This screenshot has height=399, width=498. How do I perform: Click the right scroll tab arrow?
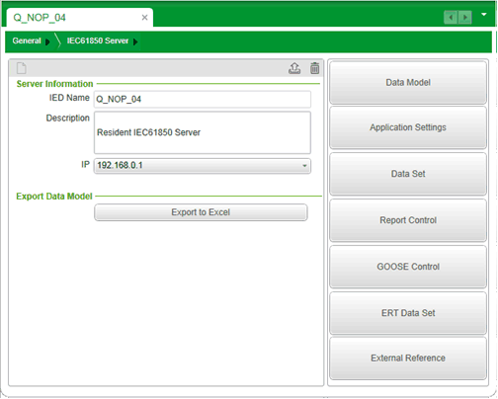coord(465,17)
